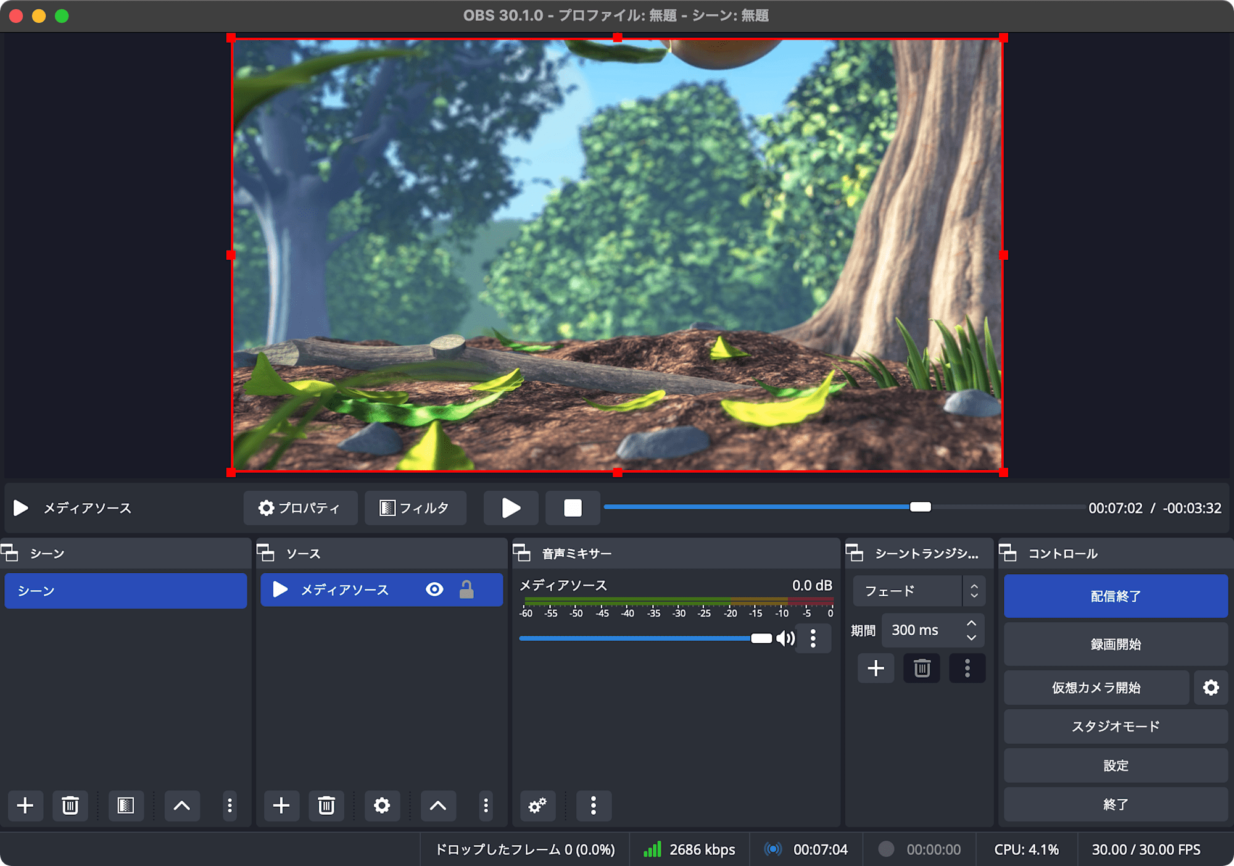Click the 0.0 dB level readout
The image size is (1234, 866).
[812, 585]
